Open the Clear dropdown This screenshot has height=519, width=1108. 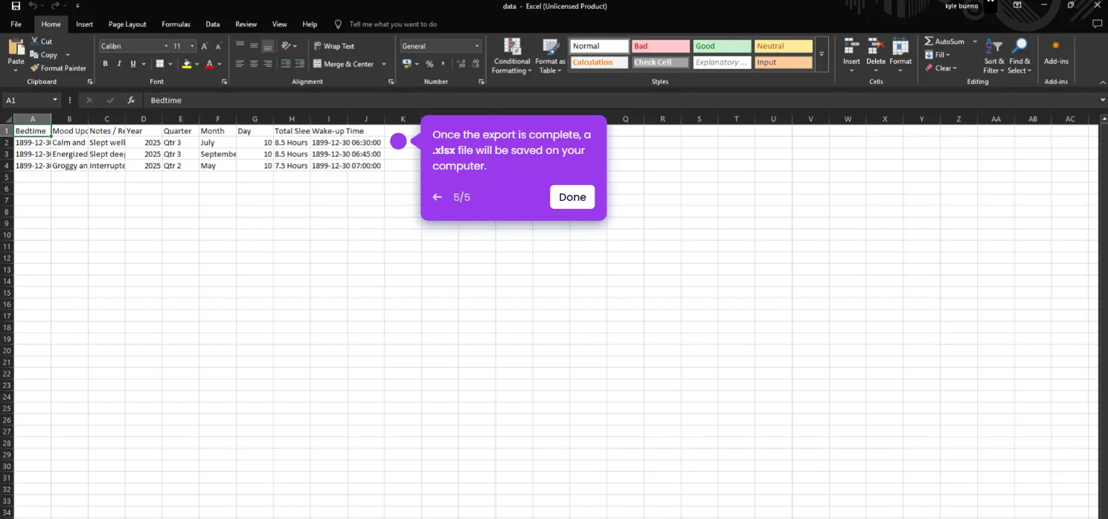coord(941,68)
